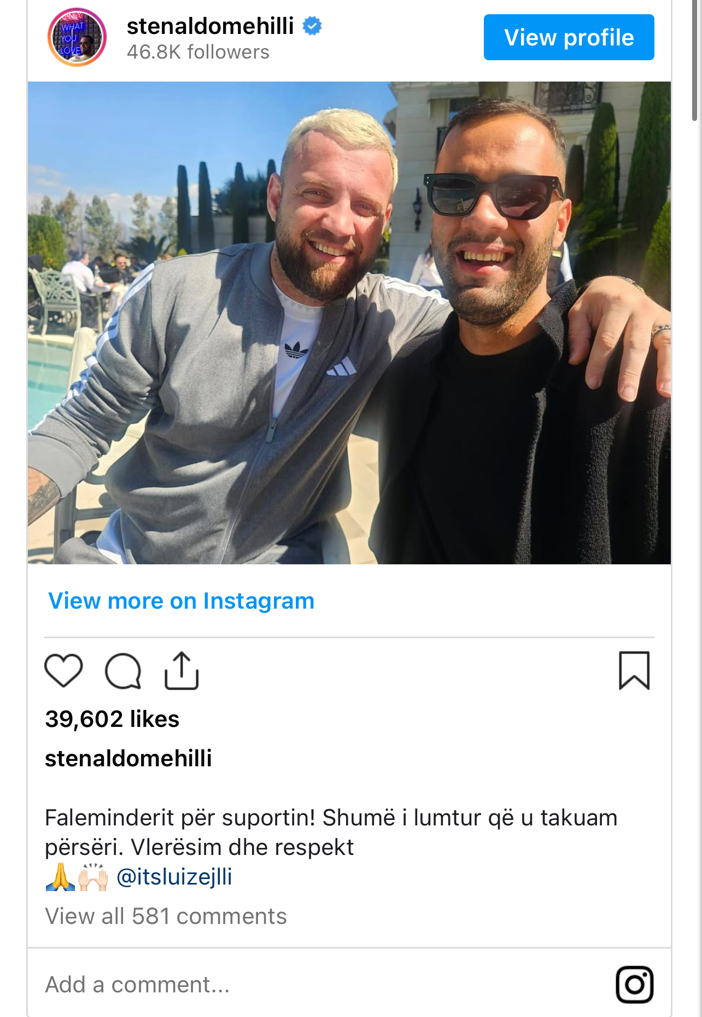Open the @itsluizejlli mention link

174,876
